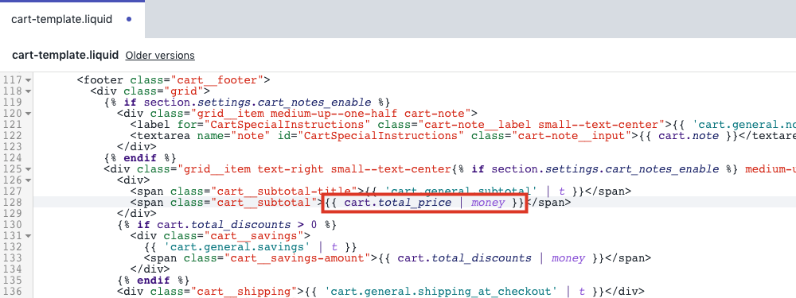Open the Older versions link
This screenshot has height=298, width=796.
coord(160,56)
